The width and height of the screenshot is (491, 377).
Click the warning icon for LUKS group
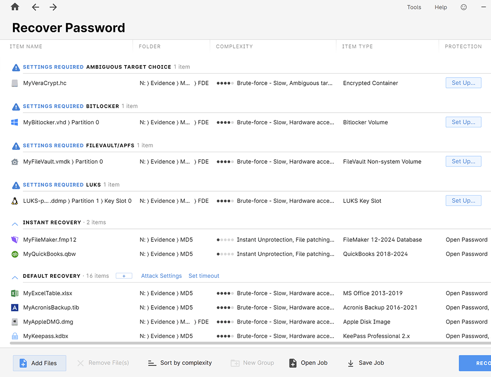[x=16, y=185]
